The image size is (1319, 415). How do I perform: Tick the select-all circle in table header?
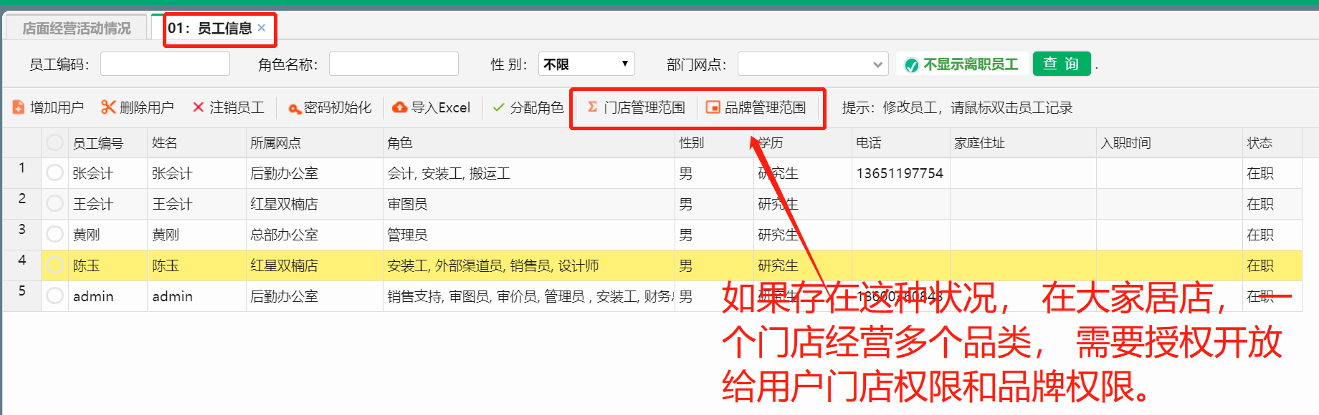point(54,142)
